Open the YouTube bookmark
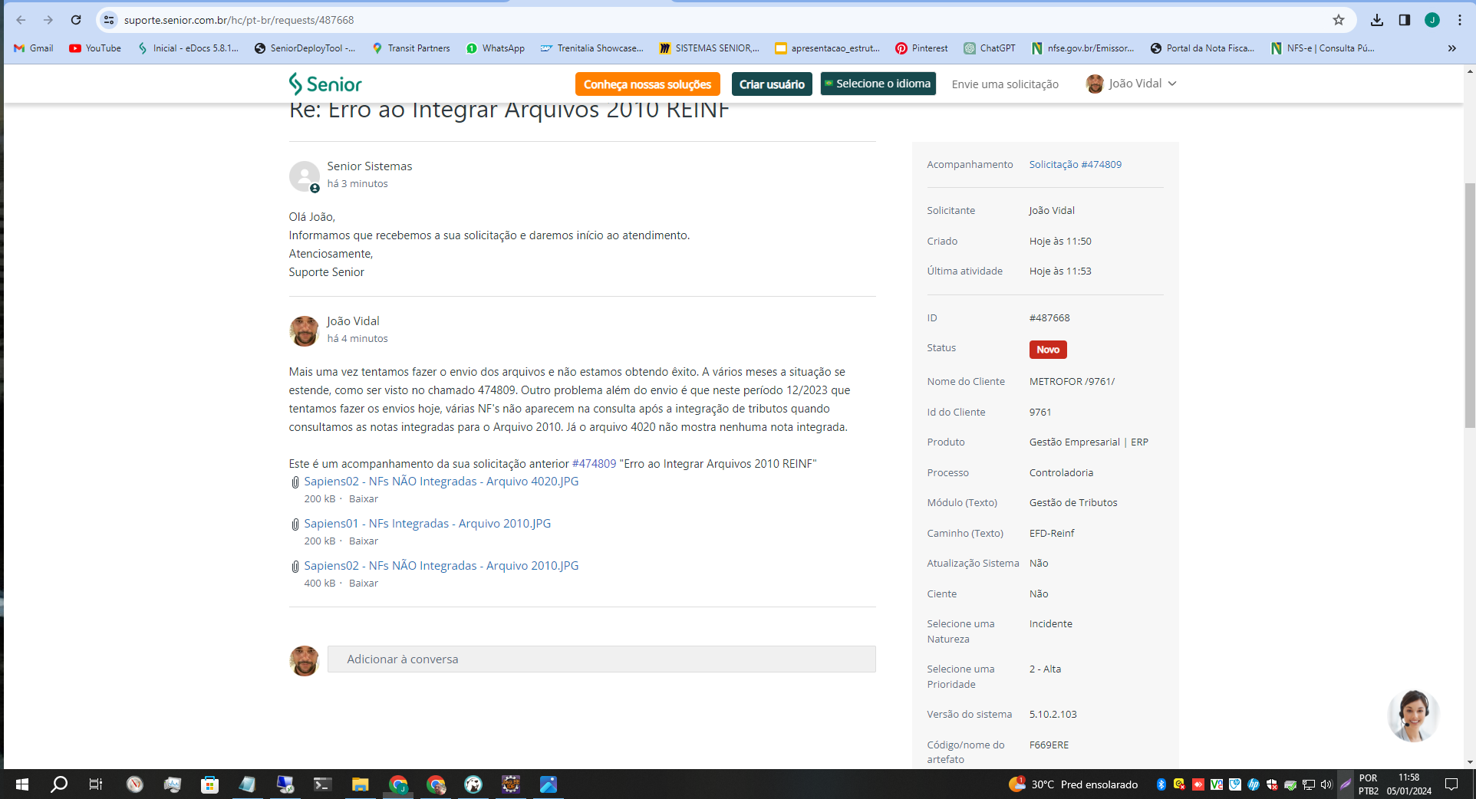 [95, 48]
